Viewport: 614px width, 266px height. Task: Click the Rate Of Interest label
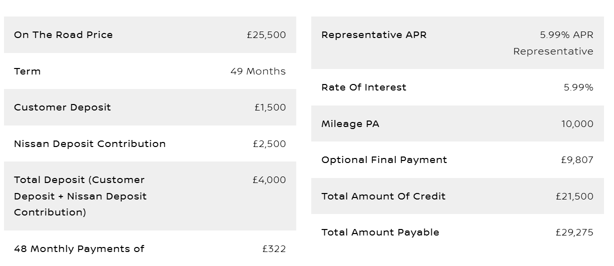(x=364, y=87)
